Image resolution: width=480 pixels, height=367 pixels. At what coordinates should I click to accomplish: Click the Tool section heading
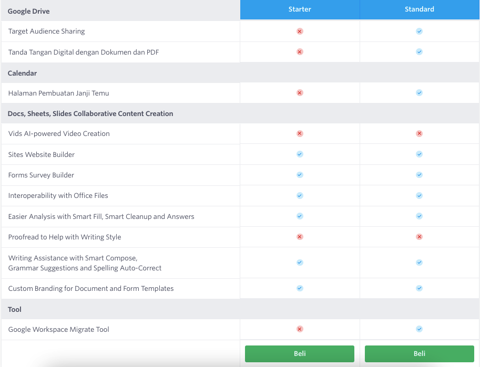(x=14, y=309)
